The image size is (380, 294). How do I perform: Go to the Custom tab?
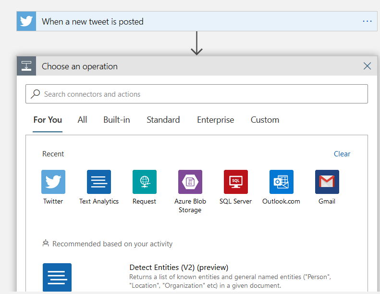click(x=265, y=120)
